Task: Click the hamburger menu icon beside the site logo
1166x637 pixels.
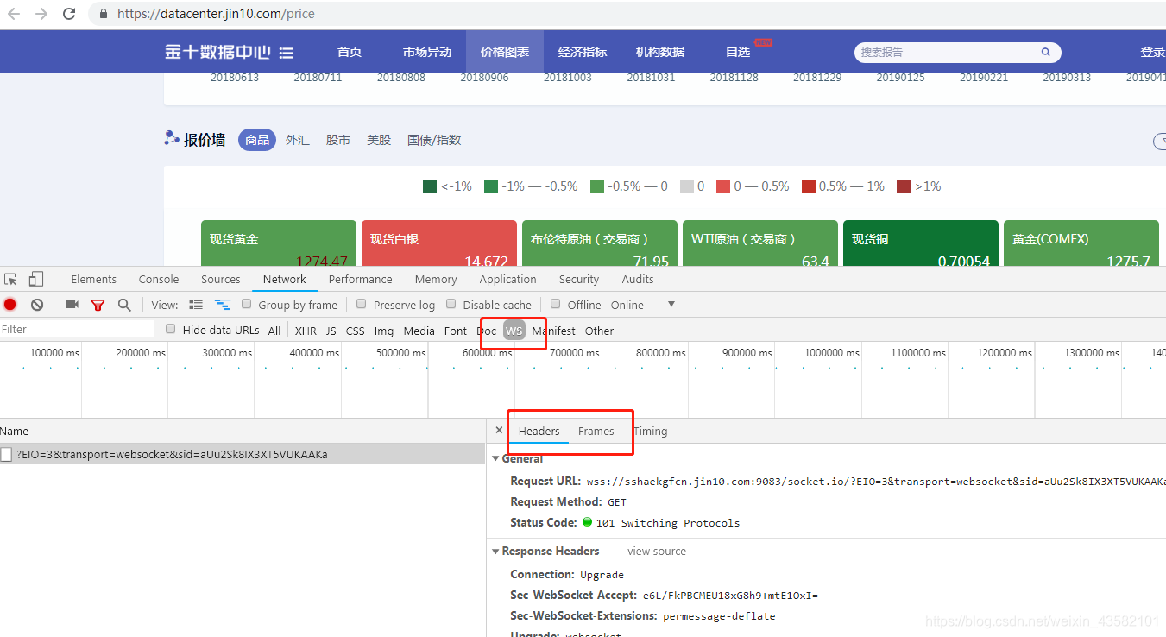Action: point(287,53)
